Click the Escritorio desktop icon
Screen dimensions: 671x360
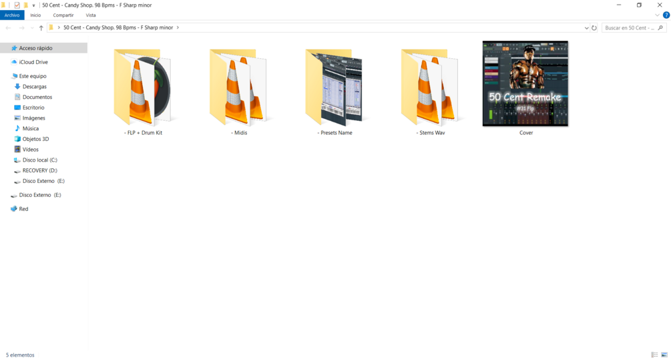click(17, 108)
